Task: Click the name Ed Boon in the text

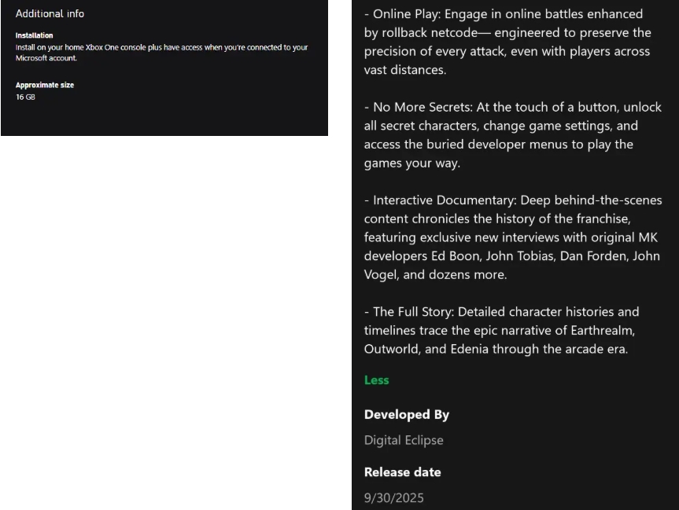Action: pos(455,255)
